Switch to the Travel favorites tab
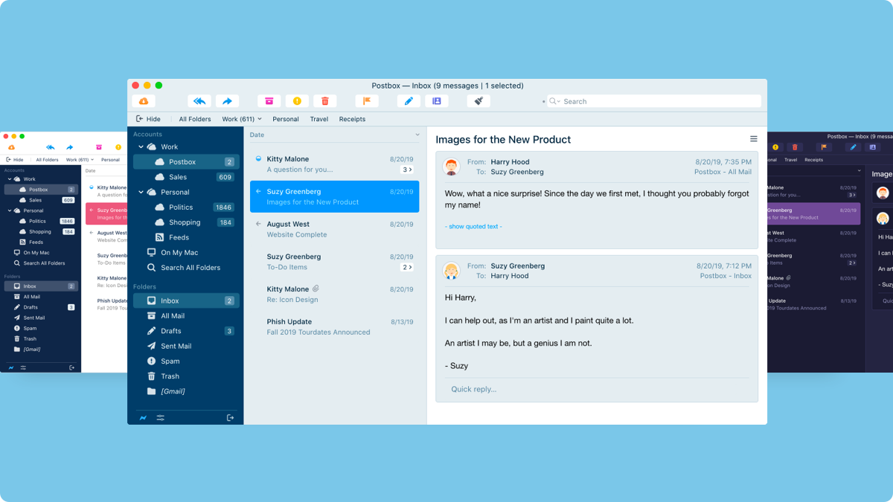893x502 pixels. click(319, 119)
